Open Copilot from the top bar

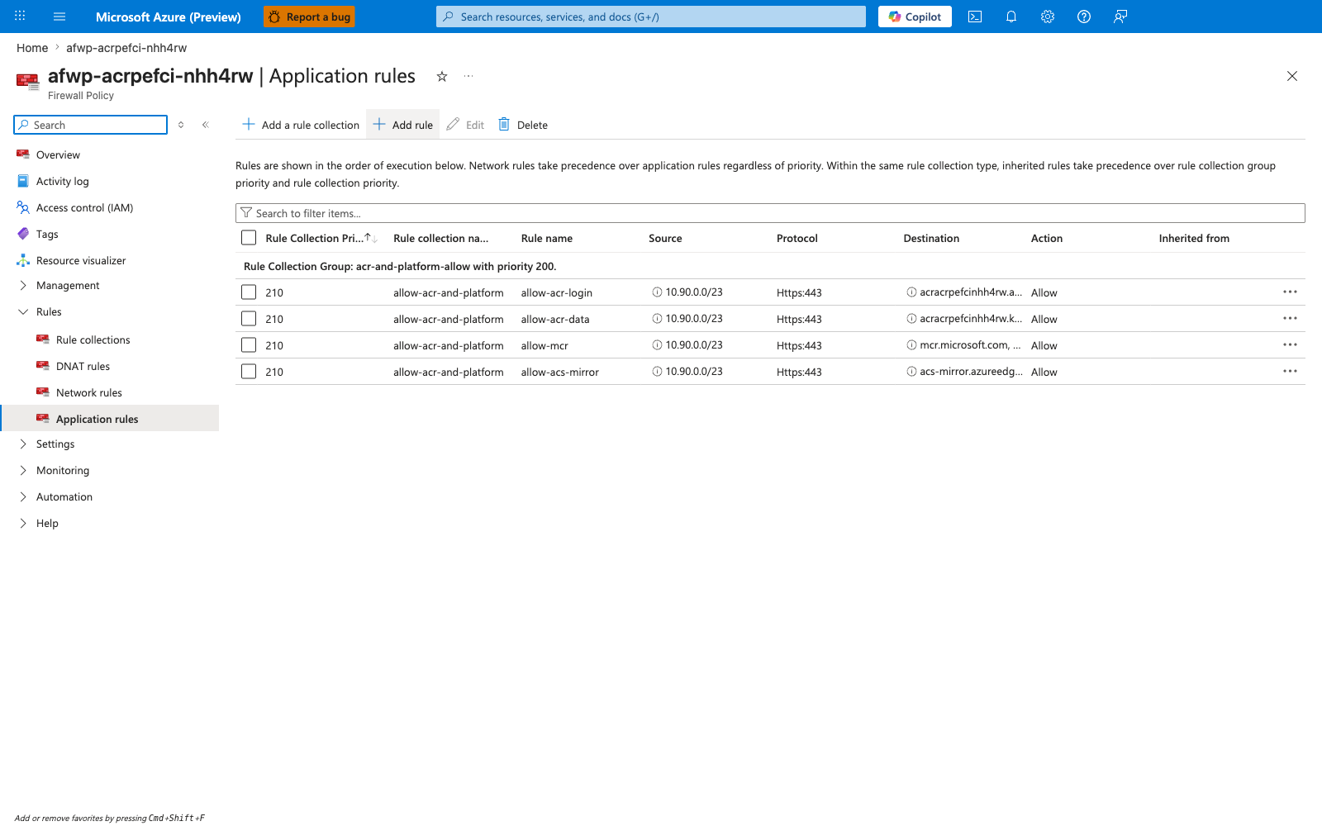(915, 17)
